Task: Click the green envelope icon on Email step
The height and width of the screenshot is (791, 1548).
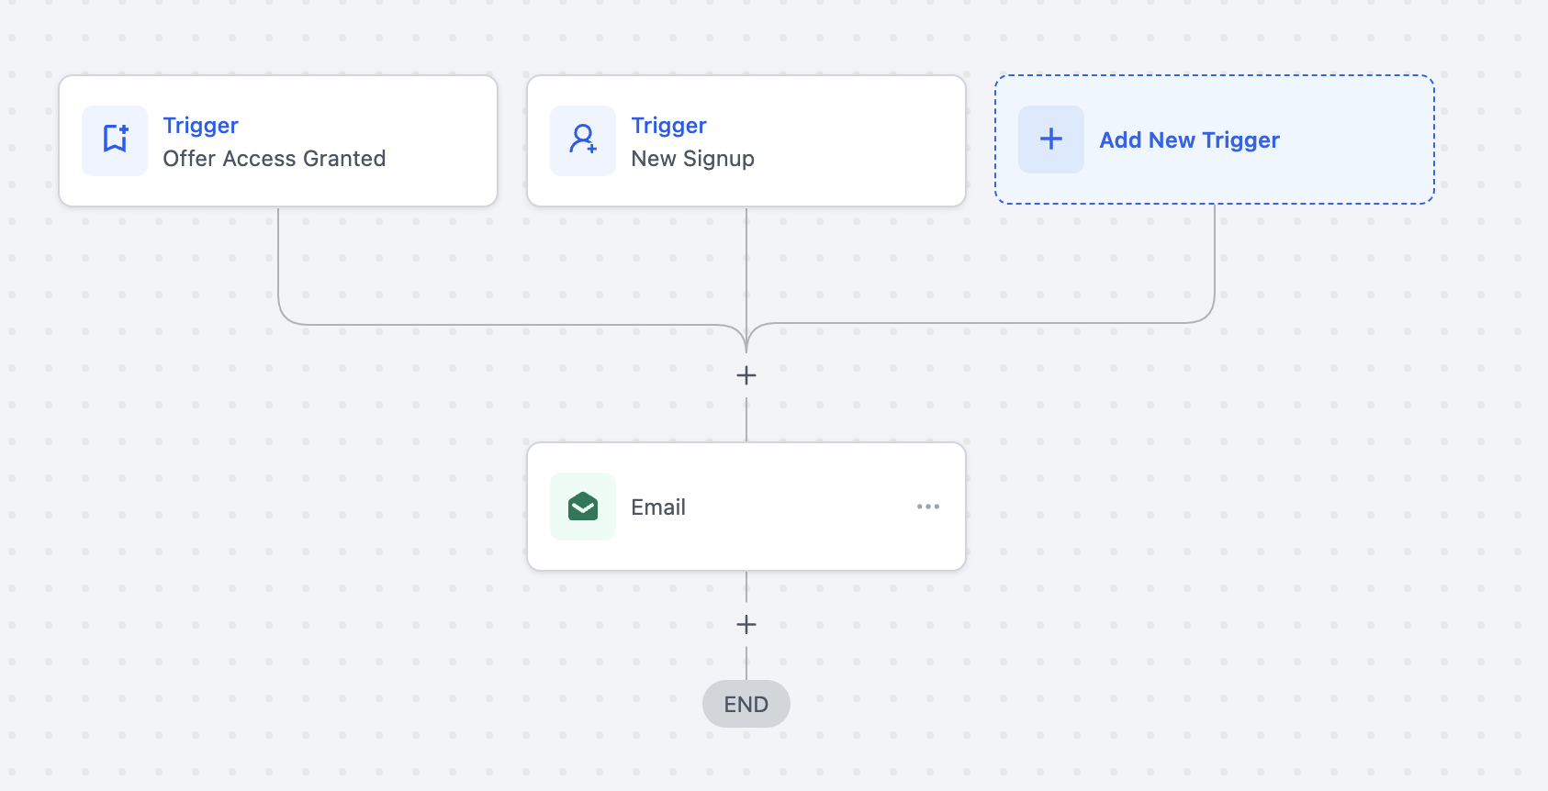Action: click(583, 507)
